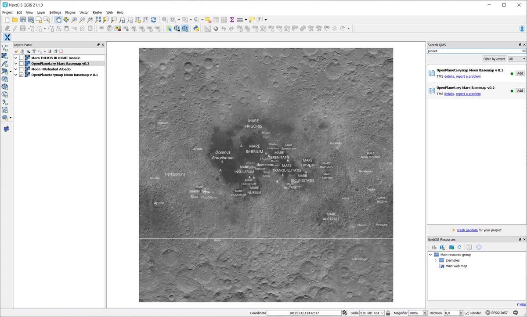Click the refresh icon in NextGIS Resources
The height and width of the screenshot is (317, 527).
tap(459, 247)
